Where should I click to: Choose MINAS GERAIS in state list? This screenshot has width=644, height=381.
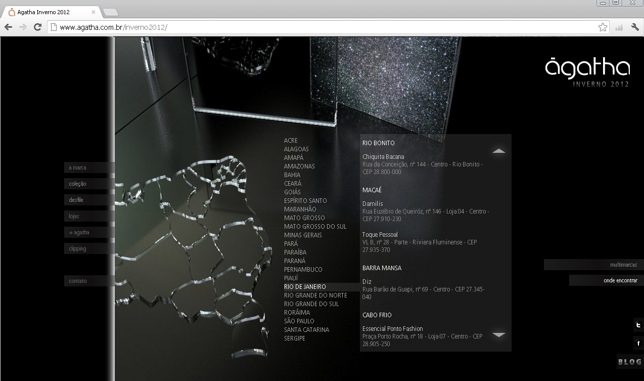point(303,235)
